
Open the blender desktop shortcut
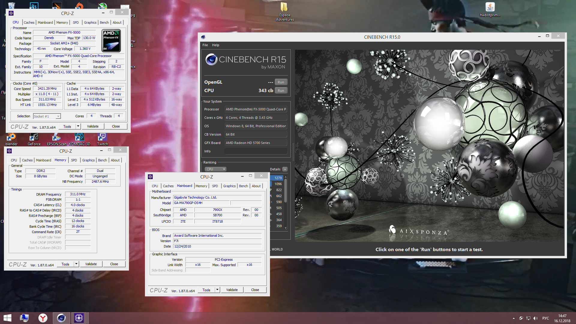pyautogui.click(x=11, y=139)
